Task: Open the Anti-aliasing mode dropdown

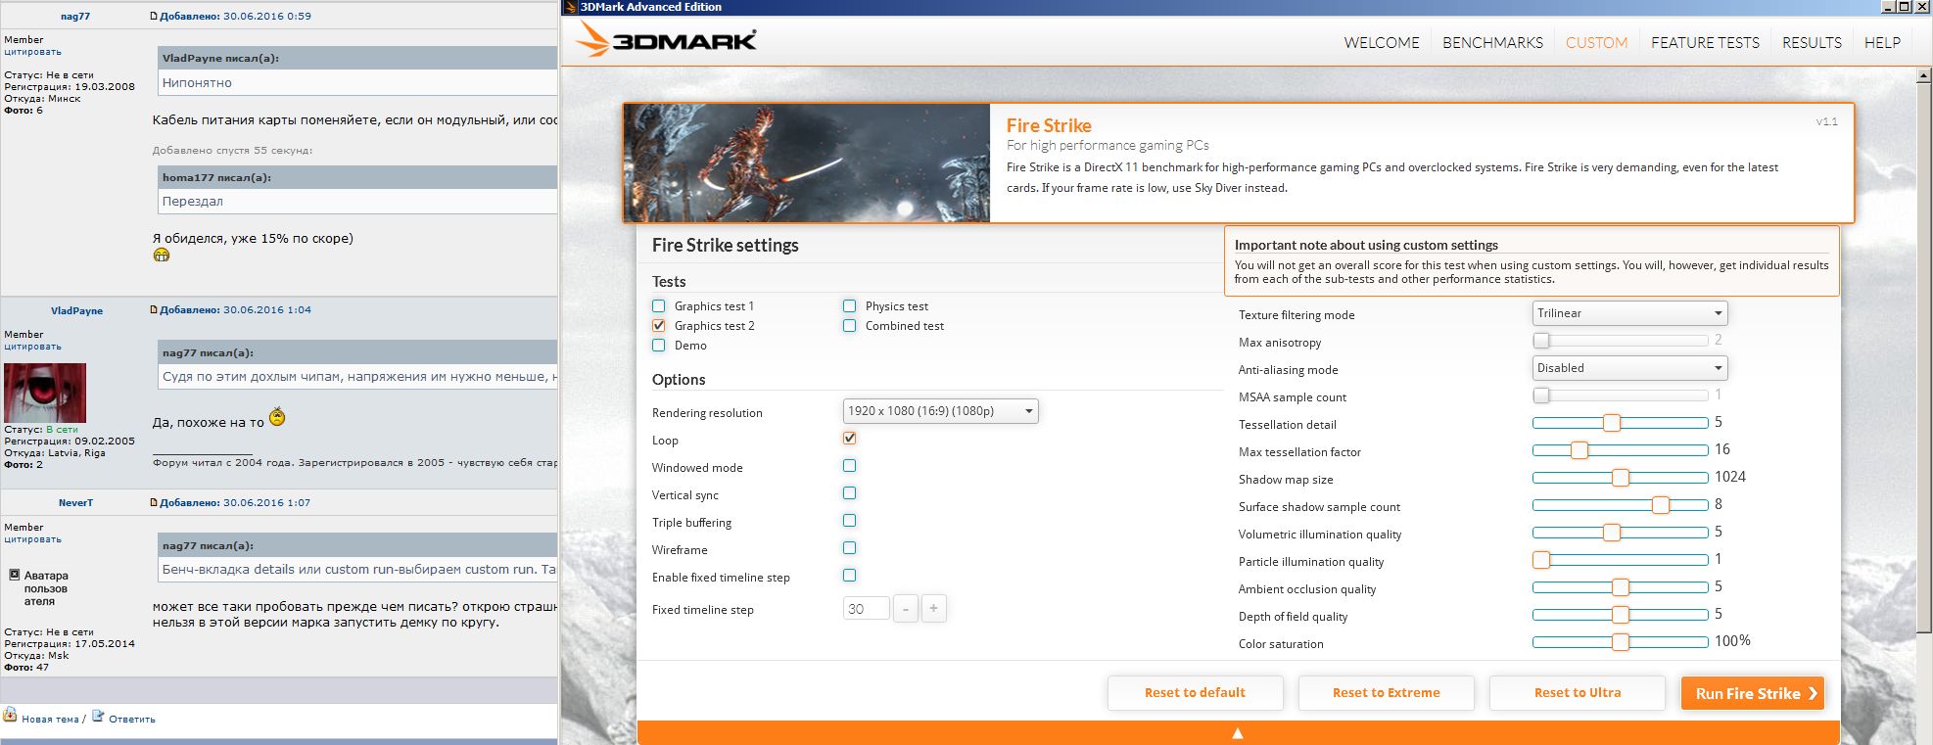Action: (x=1629, y=368)
